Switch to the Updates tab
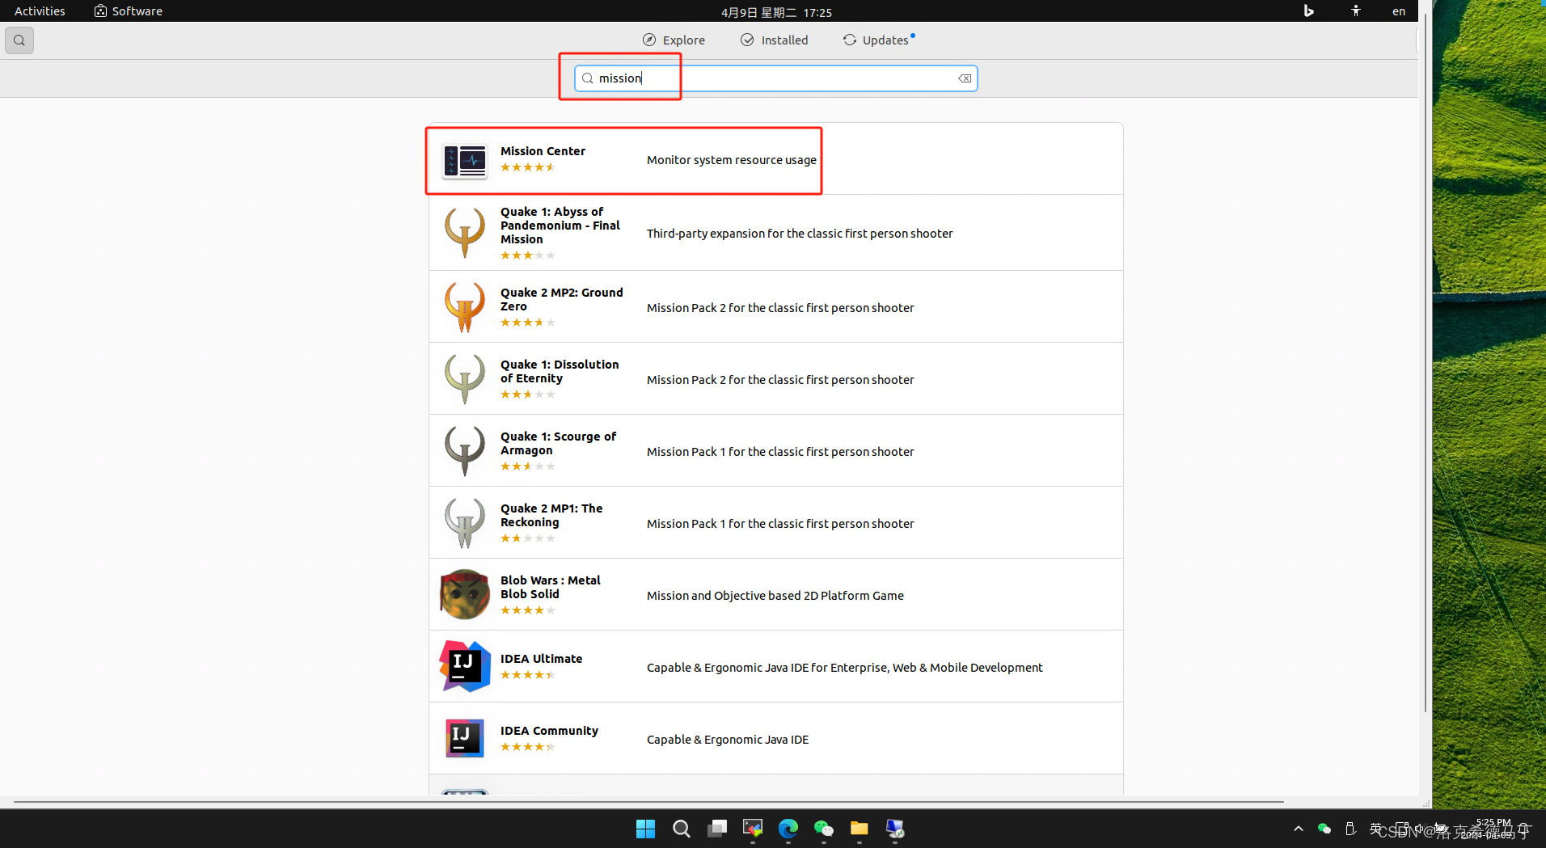1546x848 pixels. point(879,40)
